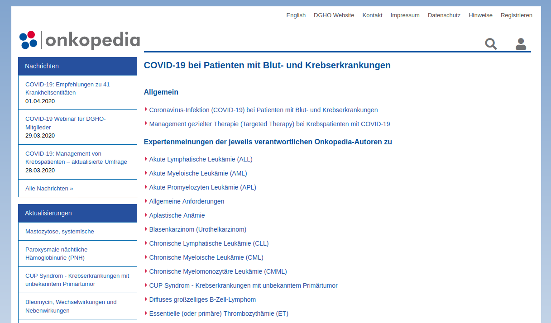Click the page title COVID-19 bei Patienten heading
The width and height of the screenshot is (551, 323).
pyautogui.click(x=267, y=65)
